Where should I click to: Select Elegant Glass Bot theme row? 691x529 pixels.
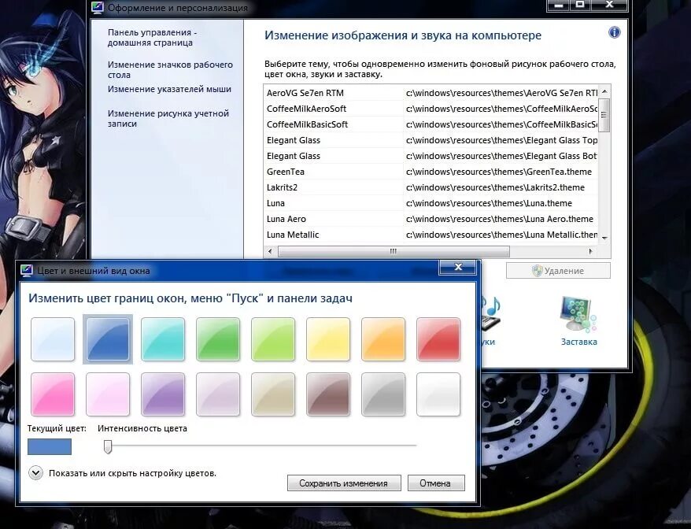431,156
